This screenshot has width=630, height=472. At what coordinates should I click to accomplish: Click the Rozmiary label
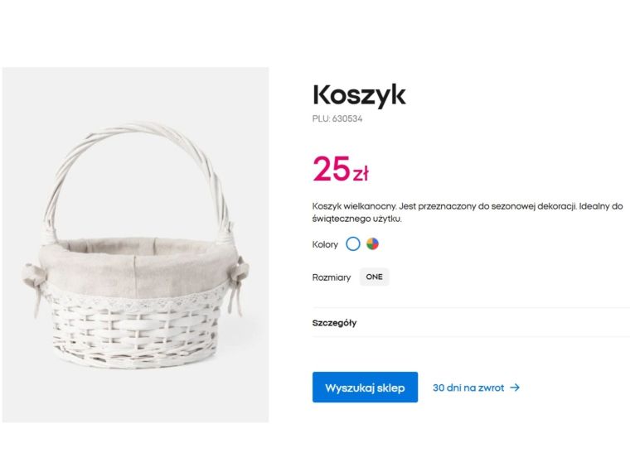tap(332, 277)
